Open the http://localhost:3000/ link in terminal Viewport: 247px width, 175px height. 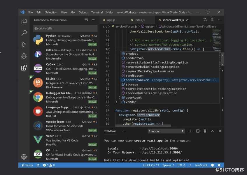pyautogui.click(x=159, y=149)
